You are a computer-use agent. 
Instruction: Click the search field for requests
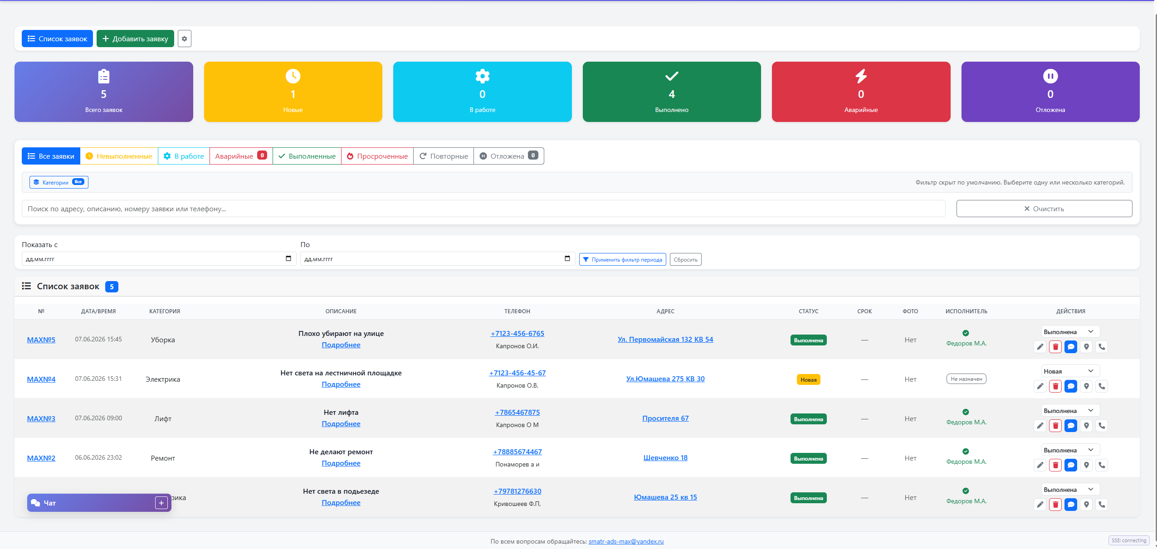[483, 209]
